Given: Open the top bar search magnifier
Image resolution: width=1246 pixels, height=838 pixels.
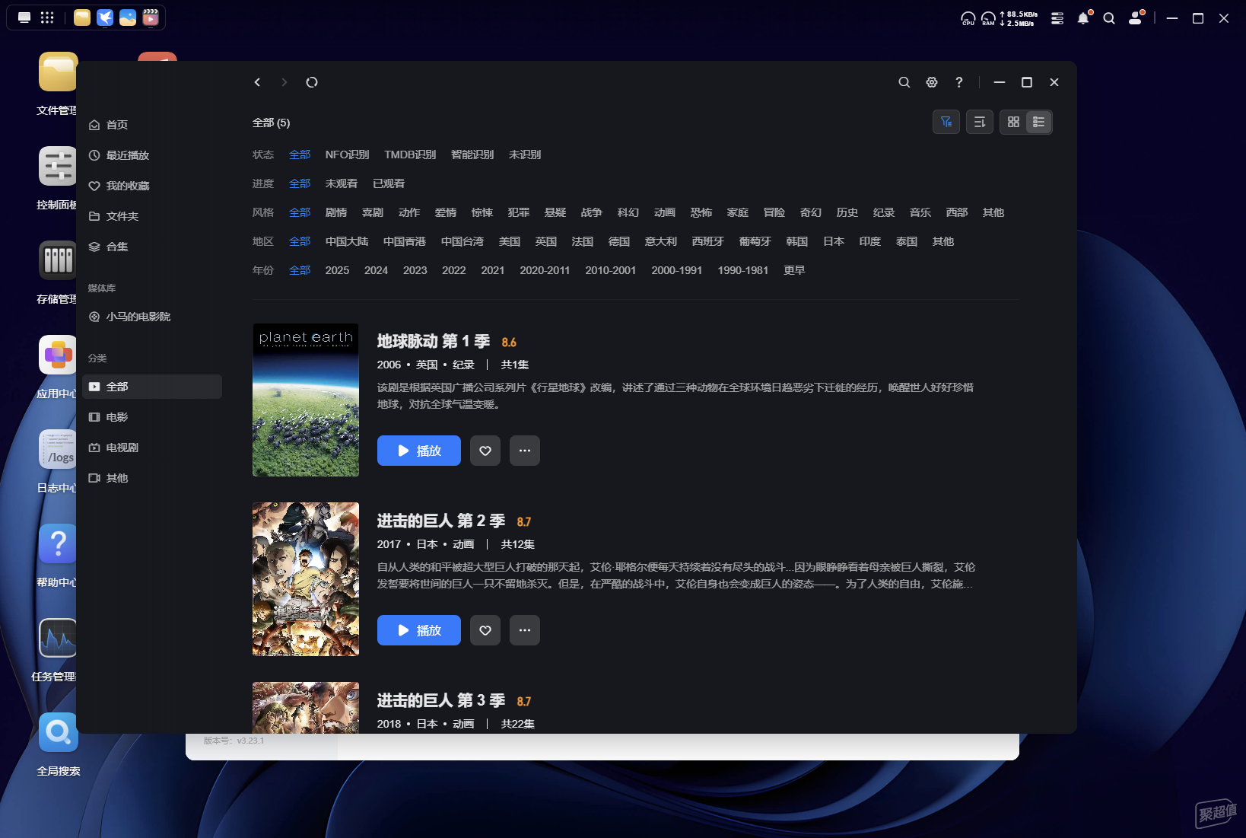Looking at the screenshot, I should (1109, 18).
